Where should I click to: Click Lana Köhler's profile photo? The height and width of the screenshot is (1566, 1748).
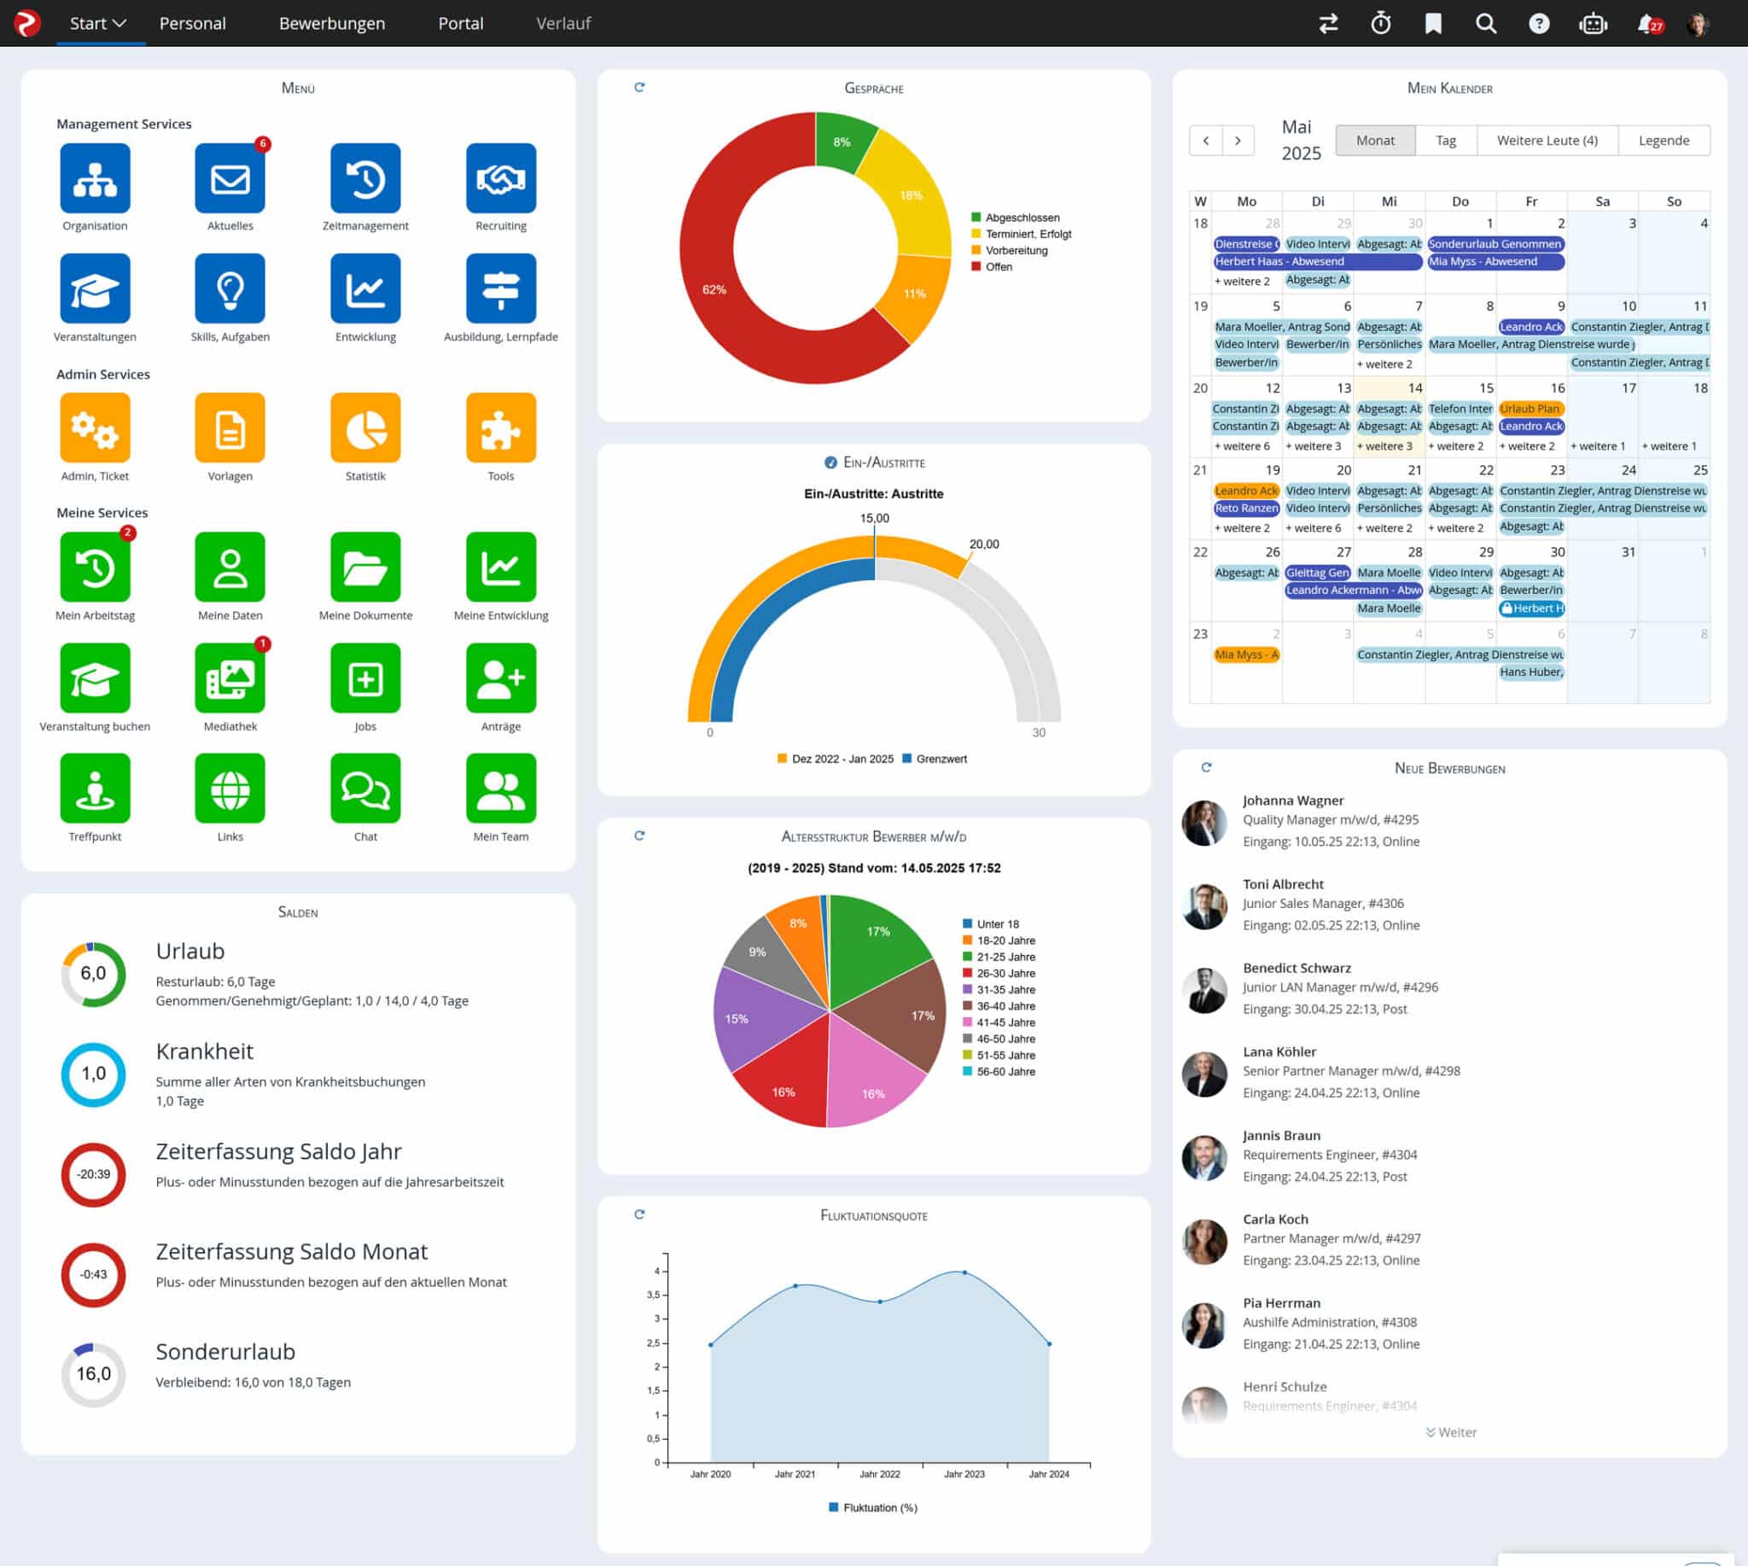(x=1204, y=1074)
